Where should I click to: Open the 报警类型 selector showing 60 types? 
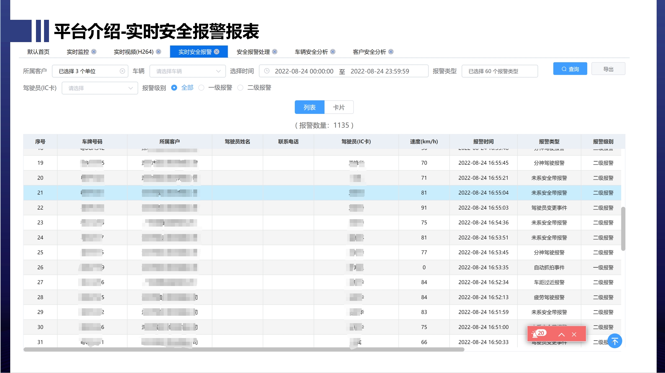(x=500, y=71)
